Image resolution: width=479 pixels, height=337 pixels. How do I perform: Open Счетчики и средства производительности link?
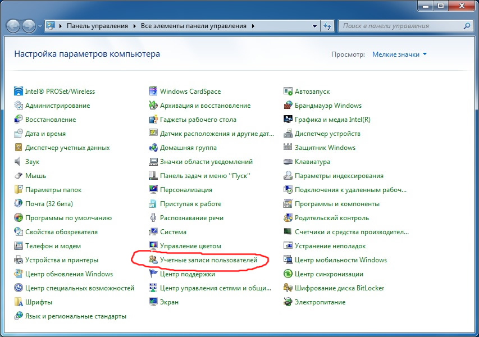pyautogui.click(x=352, y=232)
